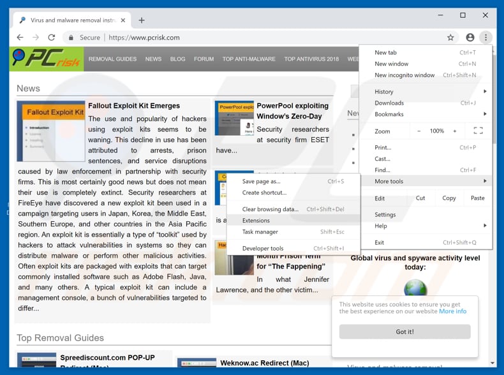
Task: Click Paste in the Edit row
Action: [478, 198]
